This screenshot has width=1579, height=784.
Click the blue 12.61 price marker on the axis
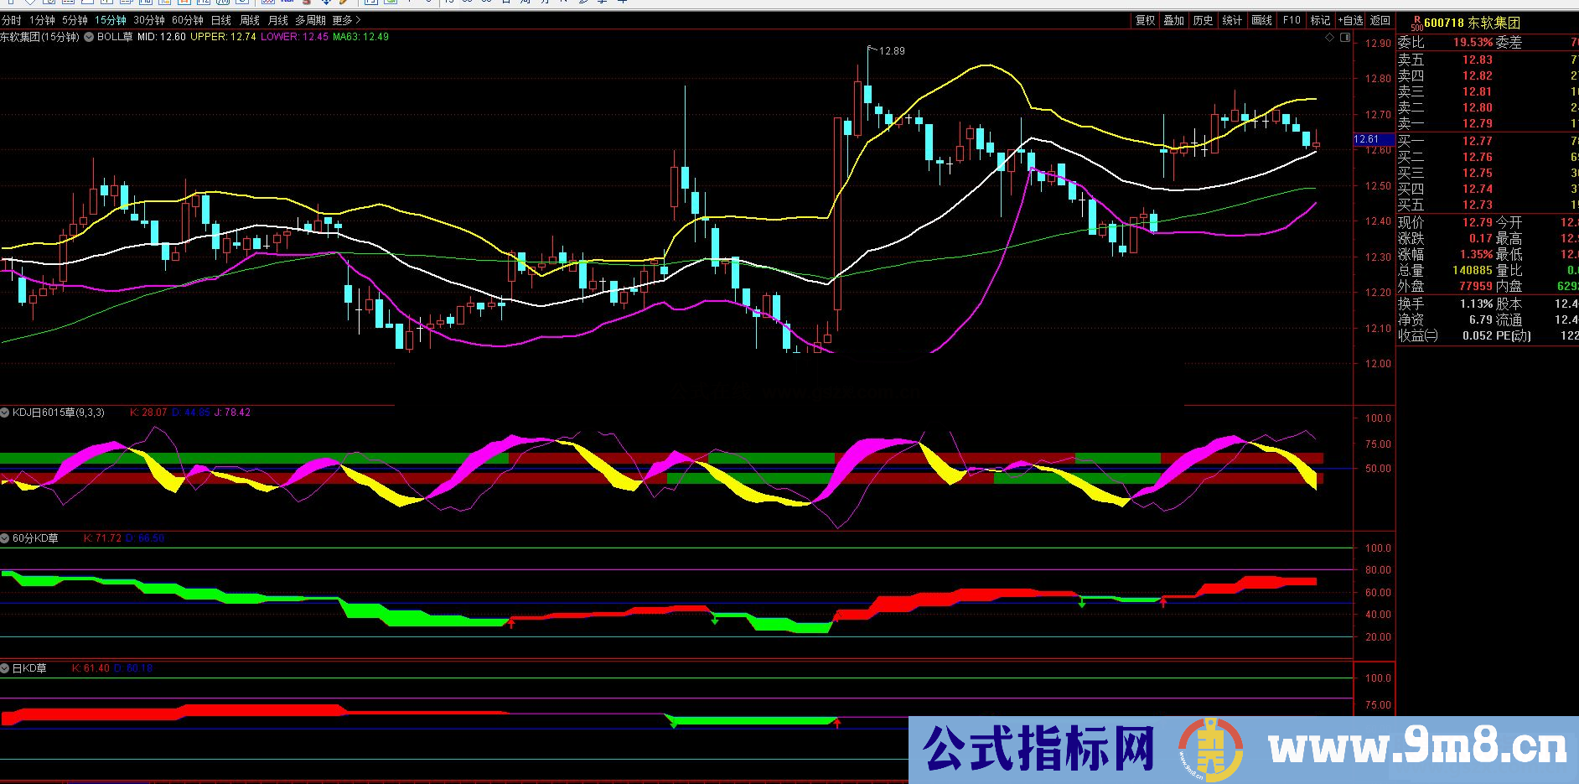tap(1368, 140)
